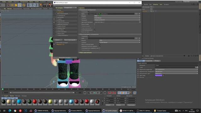Open regular image Name dropdown
Image resolution: width=201 pixels, height=113 pixels.
[x=117, y=20]
